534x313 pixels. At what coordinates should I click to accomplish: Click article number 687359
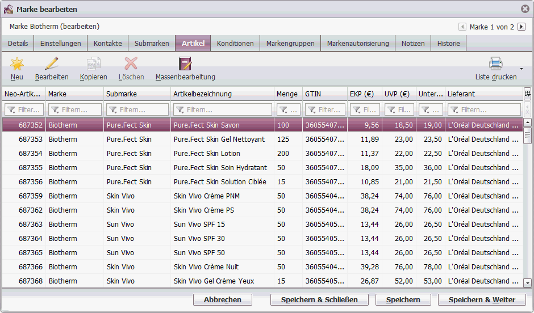tap(31, 196)
